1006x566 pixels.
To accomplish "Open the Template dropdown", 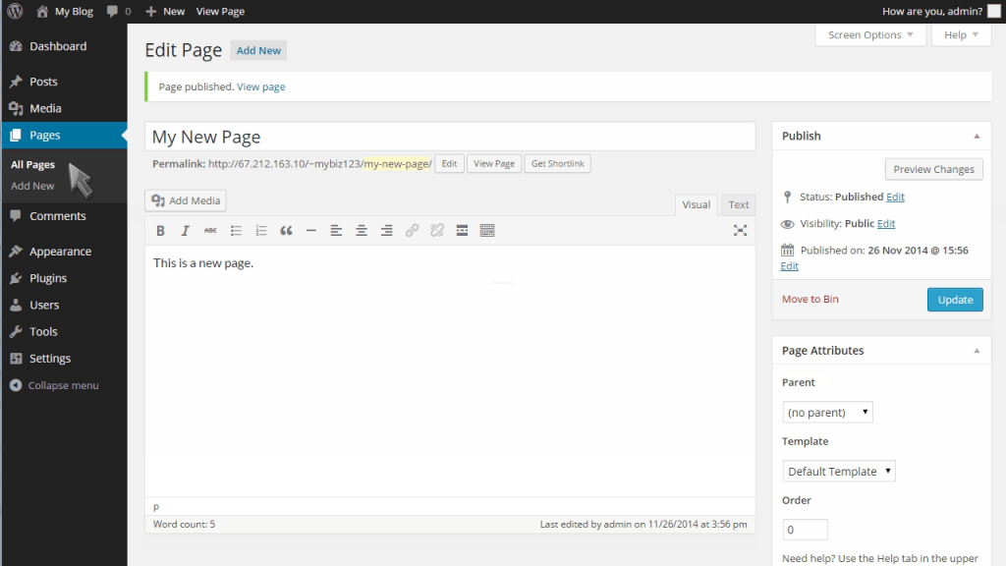I will coord(838,471).
